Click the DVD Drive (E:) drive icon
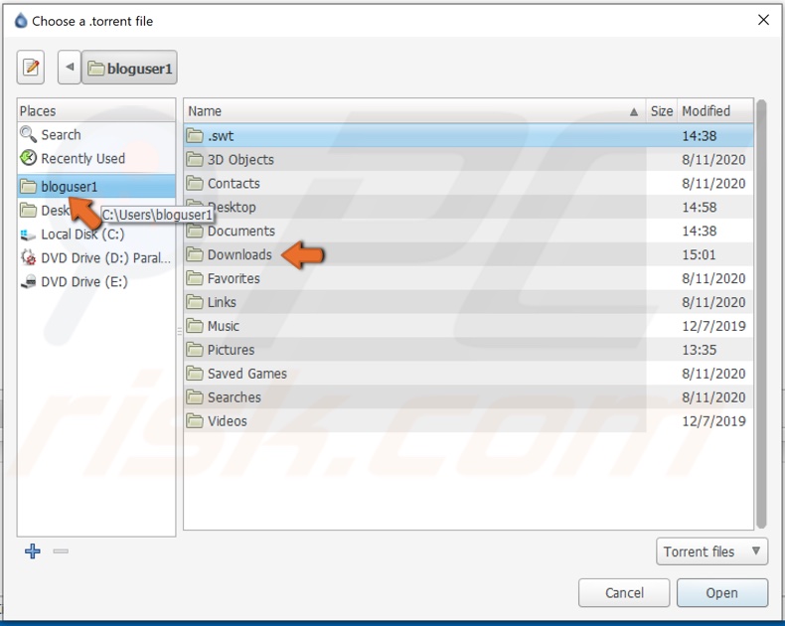The image size is (785, 626). 28,281
